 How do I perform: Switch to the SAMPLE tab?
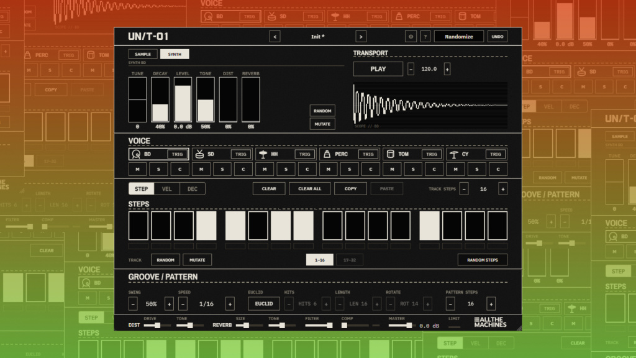tap(143, 54)
